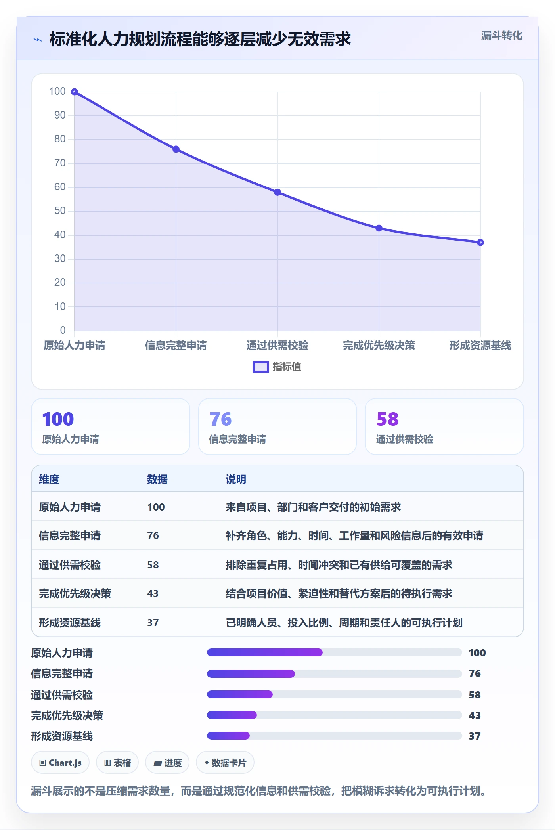Click the table value 37 in the 数据 column
Image resolution: width=555 pixels, height=830 pixels.
(x=153, y=623)
